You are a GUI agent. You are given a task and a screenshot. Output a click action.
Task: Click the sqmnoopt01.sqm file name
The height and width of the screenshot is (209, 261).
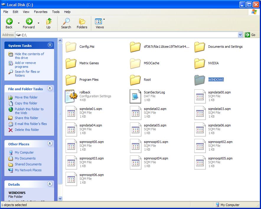click(156, 142)
